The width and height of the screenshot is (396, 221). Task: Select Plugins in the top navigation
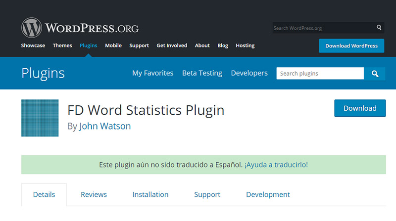pyautogui.click(x=89, y=45)
